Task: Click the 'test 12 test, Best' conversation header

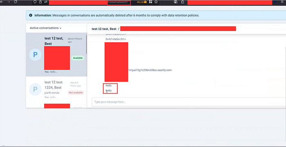Action: coord(104,29)
